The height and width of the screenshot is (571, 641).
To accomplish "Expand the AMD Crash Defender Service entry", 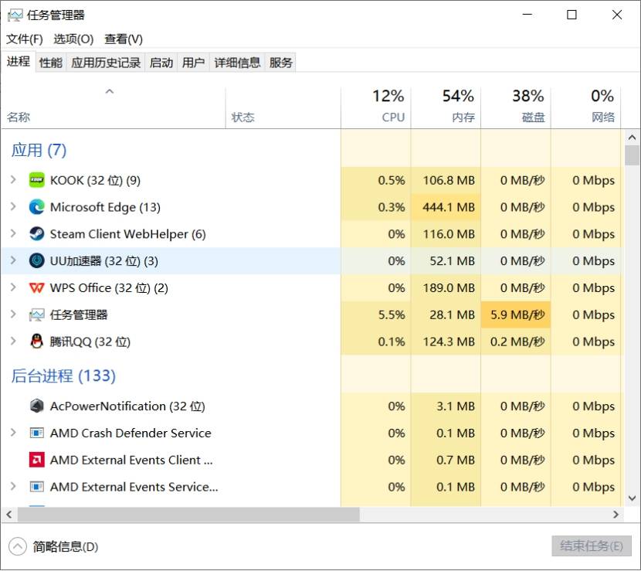I will pyautogui.click(x=13, y=433).
